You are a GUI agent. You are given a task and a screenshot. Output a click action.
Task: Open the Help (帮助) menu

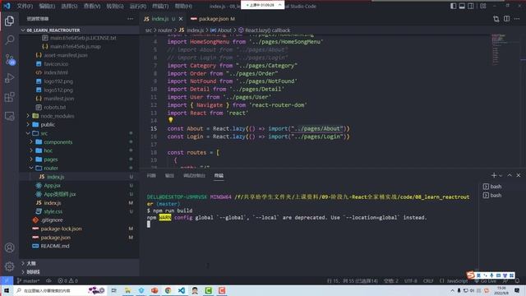pos(183,6)
